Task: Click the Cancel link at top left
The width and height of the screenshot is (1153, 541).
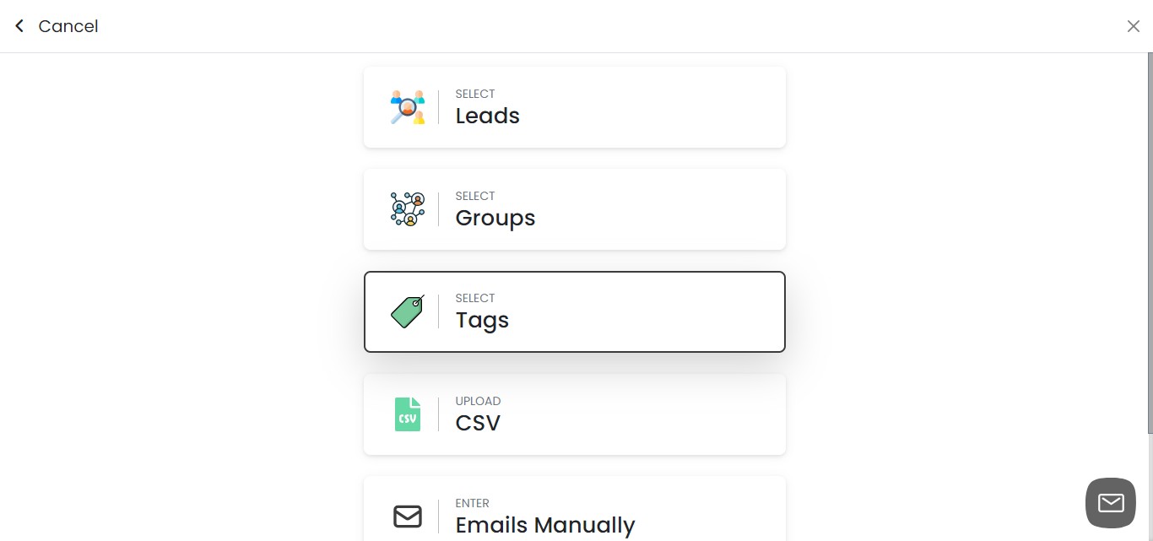Action: (68, 25)
